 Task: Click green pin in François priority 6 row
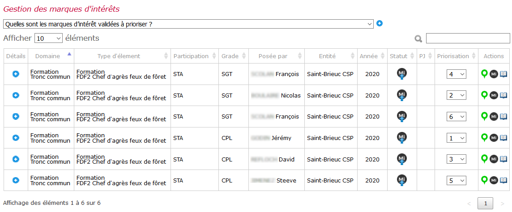pos(485,116)
